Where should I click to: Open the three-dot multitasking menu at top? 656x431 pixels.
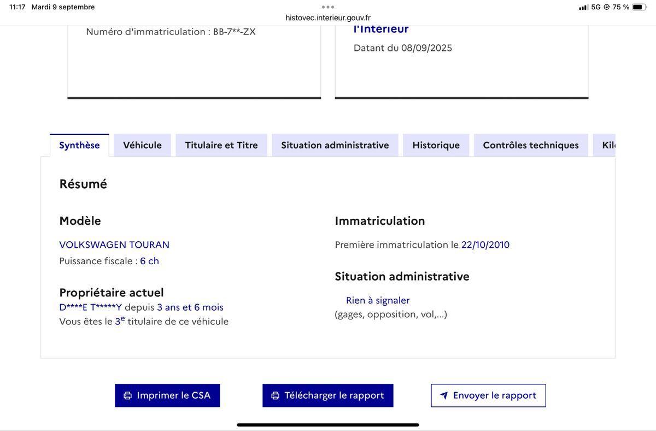[x=328, y=7]
